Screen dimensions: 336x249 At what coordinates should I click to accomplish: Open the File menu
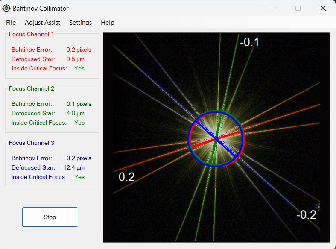click(x=11, y=23)
